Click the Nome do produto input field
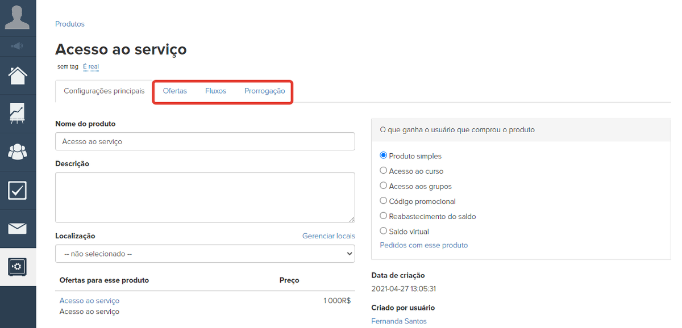The image size is (682, 328). pyautogui.click(x=205, y=141)
